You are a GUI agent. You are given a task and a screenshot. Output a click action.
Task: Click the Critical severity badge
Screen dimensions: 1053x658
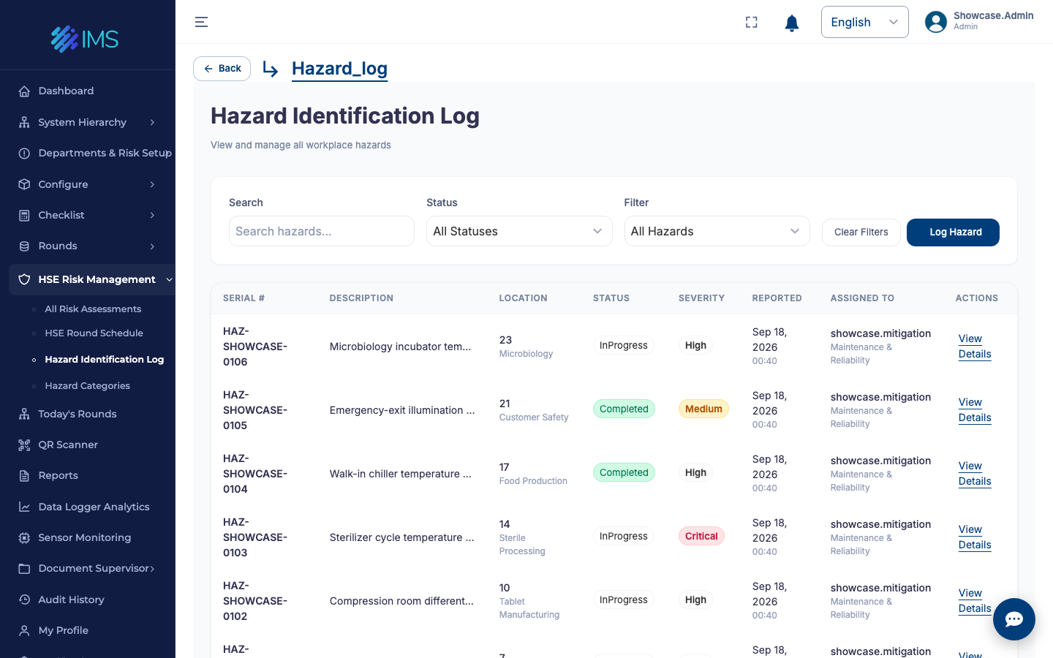coord(701,536)
